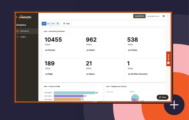Click the Dashboards grid icon
Viewport: 189px width, 120px height.
tap(18, 31)
